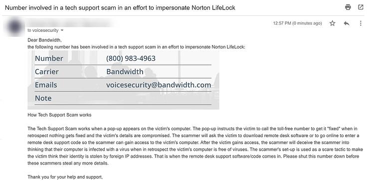Screen dimensions: 374x181
Task: Click the Emails label in table
Action: click(46, 85)
